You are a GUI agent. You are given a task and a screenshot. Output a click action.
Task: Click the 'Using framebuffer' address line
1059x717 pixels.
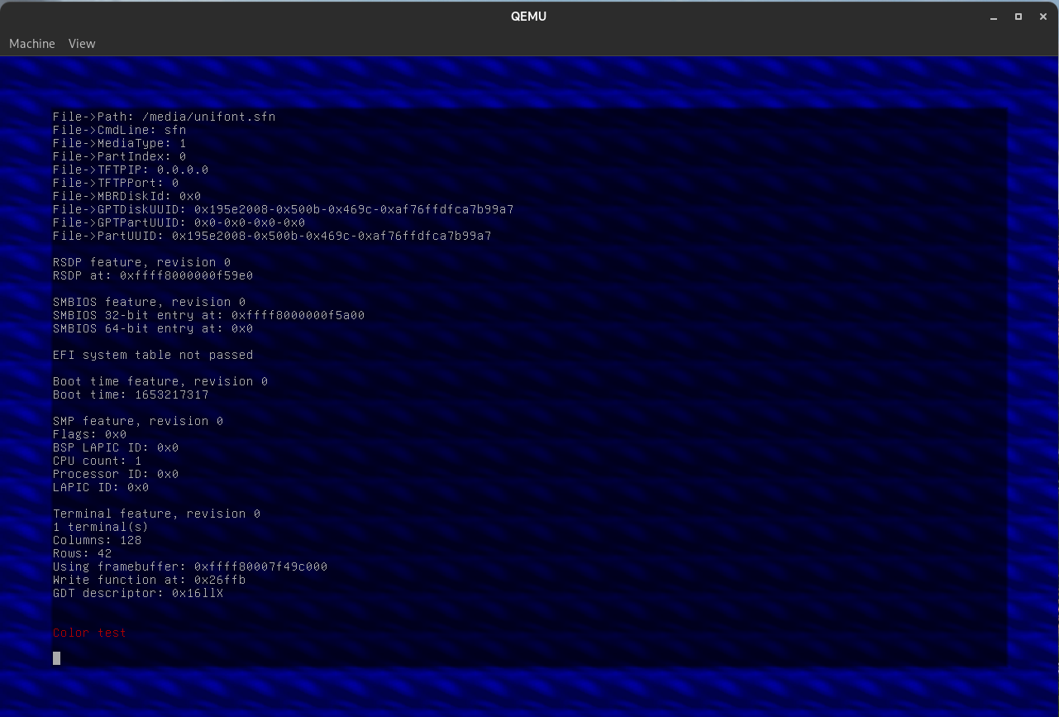click(x=190, y=566)
